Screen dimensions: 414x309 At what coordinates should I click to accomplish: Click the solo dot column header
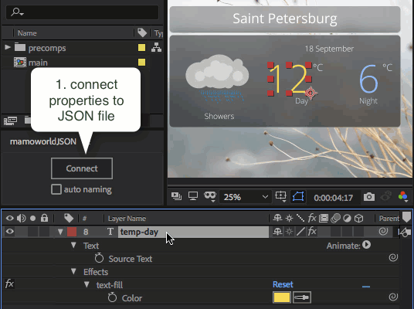coord(32,218)
